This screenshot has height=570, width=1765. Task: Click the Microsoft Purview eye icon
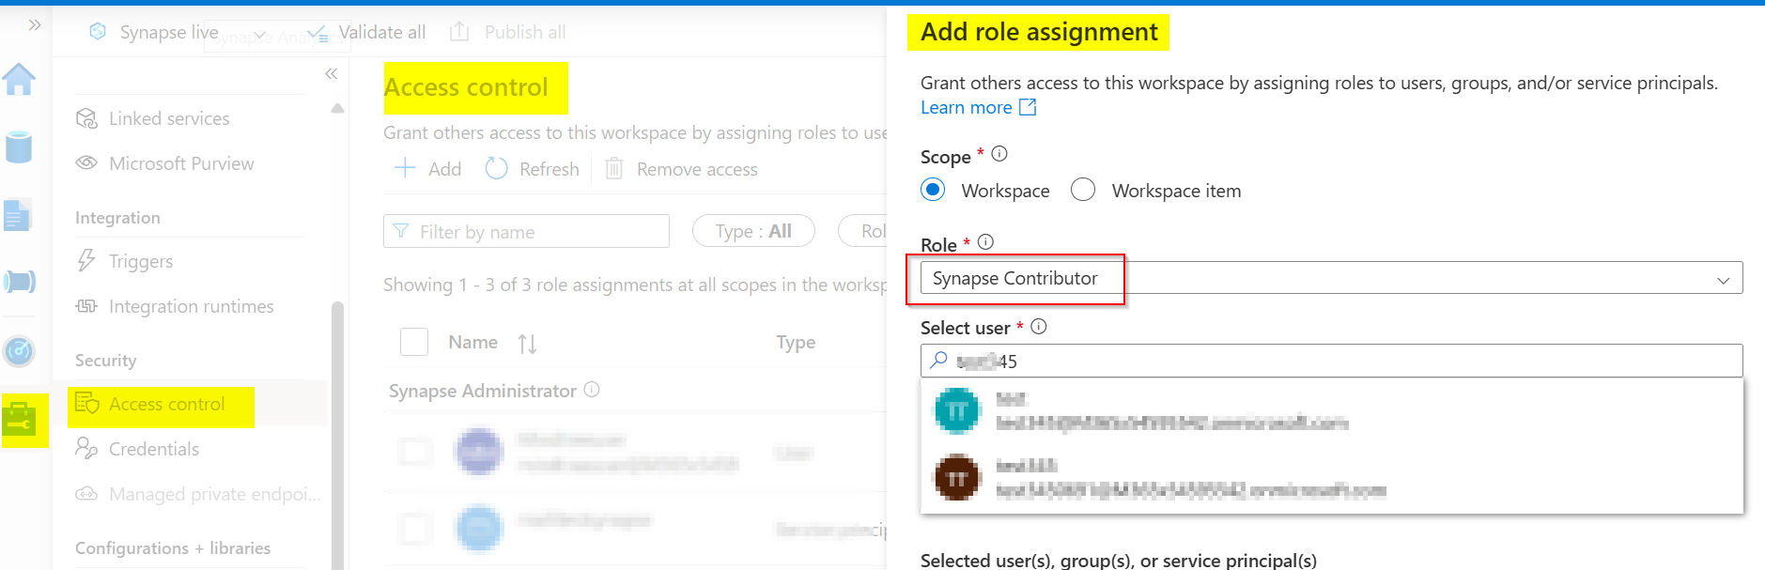coord(86,162)
